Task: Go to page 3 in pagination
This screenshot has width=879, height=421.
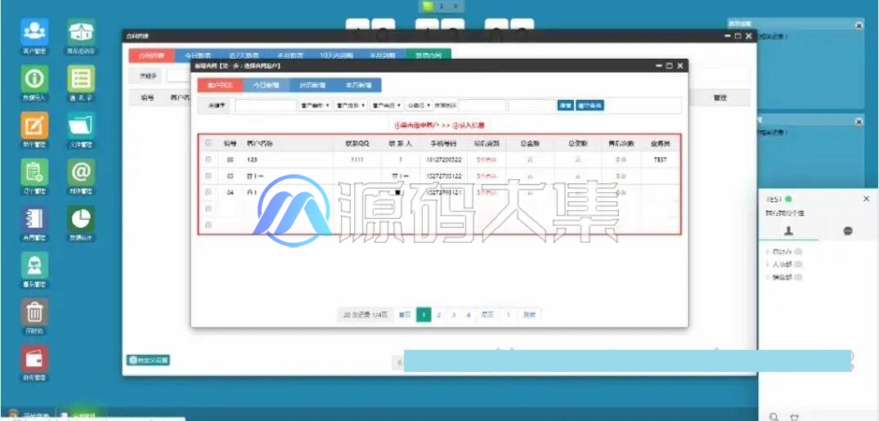Action: coord(454,315)
